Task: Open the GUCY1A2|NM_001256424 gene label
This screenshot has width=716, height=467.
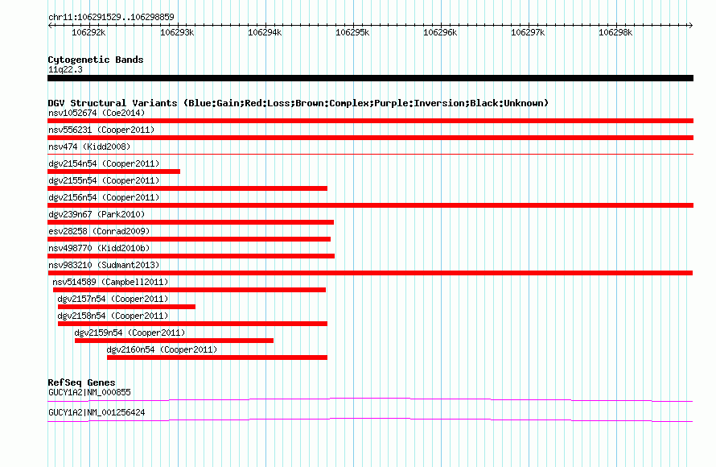Action: 97,412
